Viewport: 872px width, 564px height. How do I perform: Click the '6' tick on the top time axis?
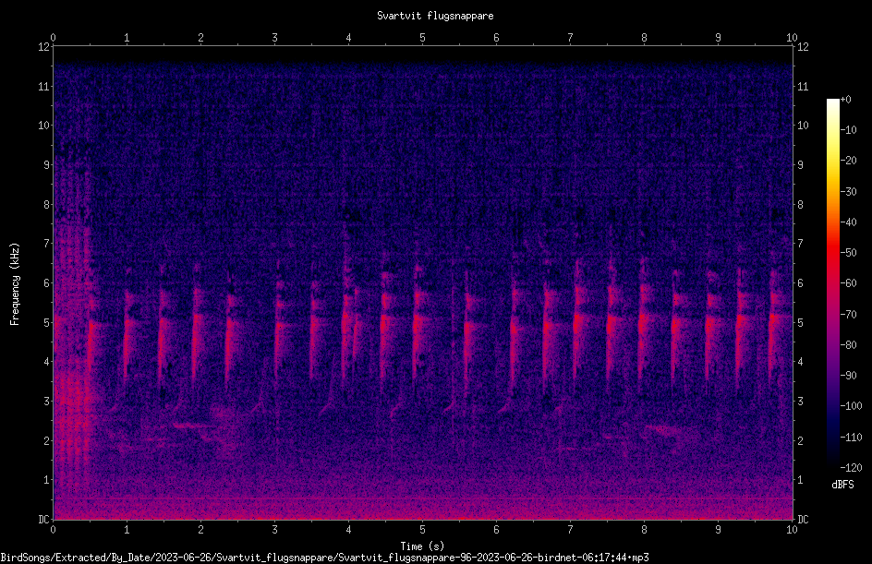(x=497, y=38)
